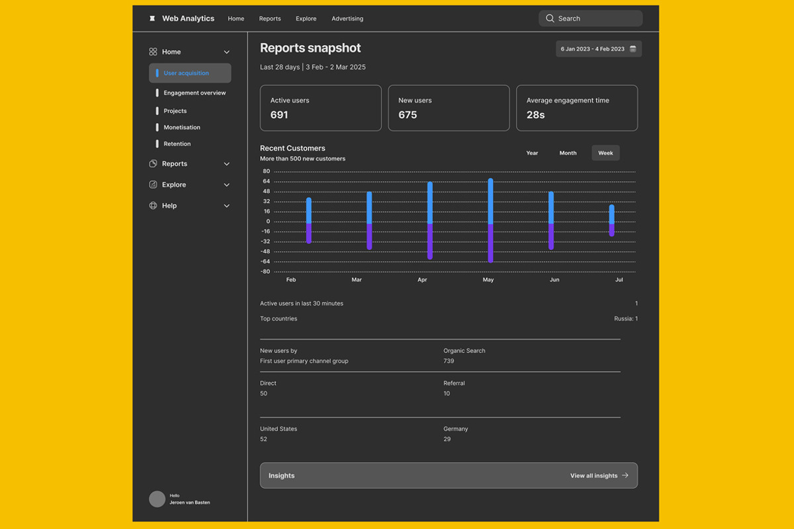
Task: Open the Average engagement time card
Action: tap(577, 108)
